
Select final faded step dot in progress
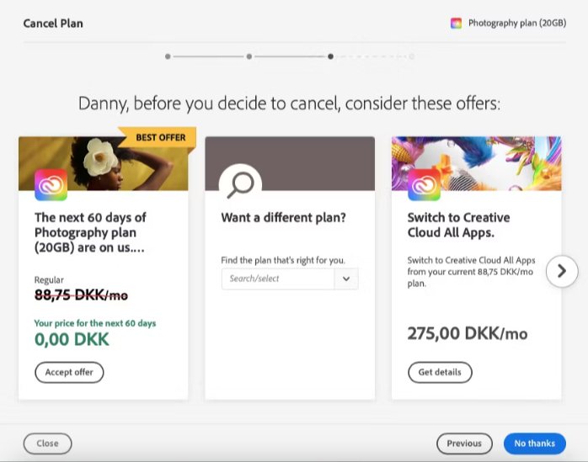(412, 56)
